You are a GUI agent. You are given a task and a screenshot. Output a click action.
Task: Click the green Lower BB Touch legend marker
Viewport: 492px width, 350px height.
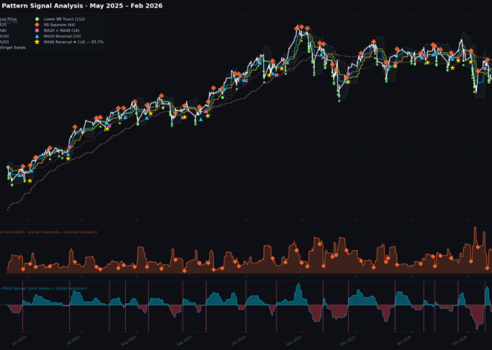[x=37, y=19]
